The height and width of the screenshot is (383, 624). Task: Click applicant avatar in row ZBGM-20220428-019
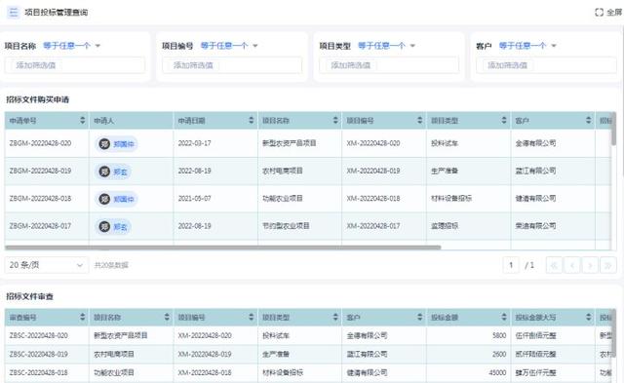(104, 172)
